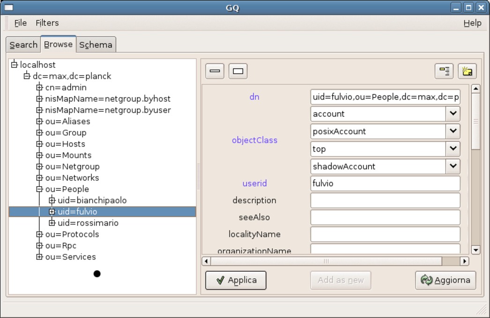Expand nisMapName=netgroup.byuser node
The width and height of the screenshot is (490, 318).
39,110
